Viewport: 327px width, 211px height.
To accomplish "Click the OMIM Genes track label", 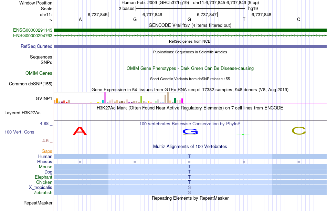I will pos(39,73).
